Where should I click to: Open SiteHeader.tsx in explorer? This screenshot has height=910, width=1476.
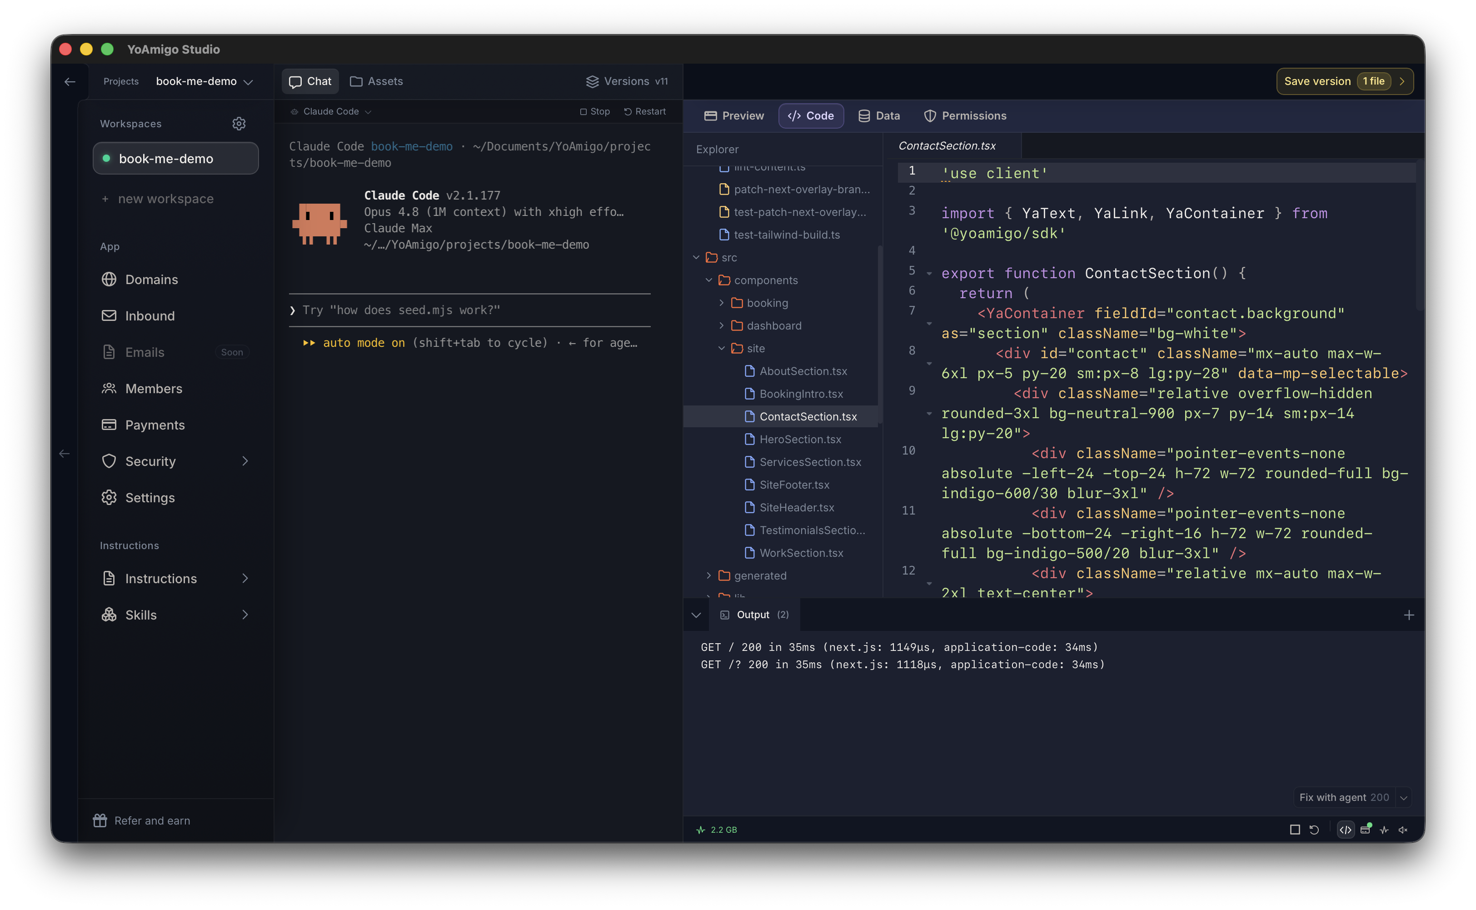click(789, 507)
